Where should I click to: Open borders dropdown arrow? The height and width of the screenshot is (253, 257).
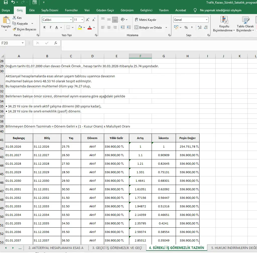pyautogui.click(x=73, y=28)
